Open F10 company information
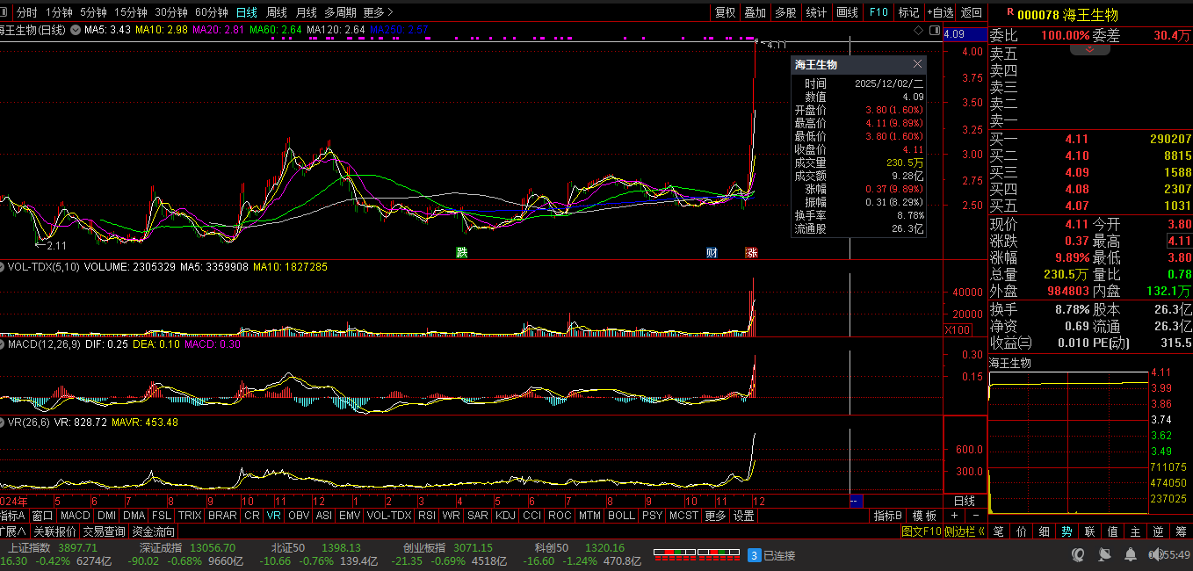 point(878,12)
